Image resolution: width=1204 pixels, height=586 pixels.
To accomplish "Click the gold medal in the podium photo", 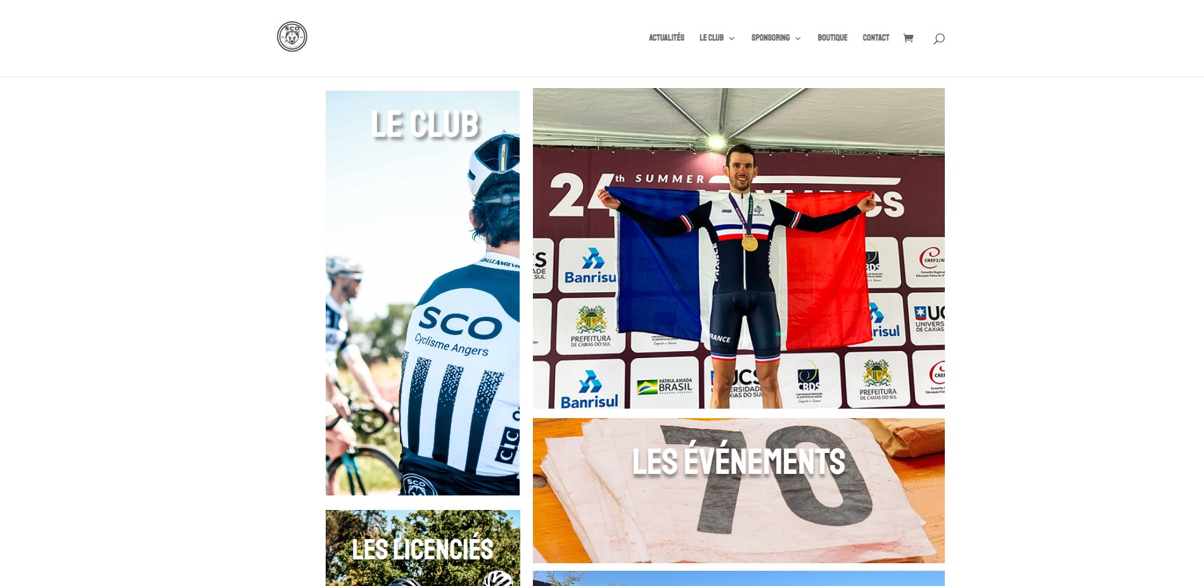I will pyautogui.click(x=750, y=243).
